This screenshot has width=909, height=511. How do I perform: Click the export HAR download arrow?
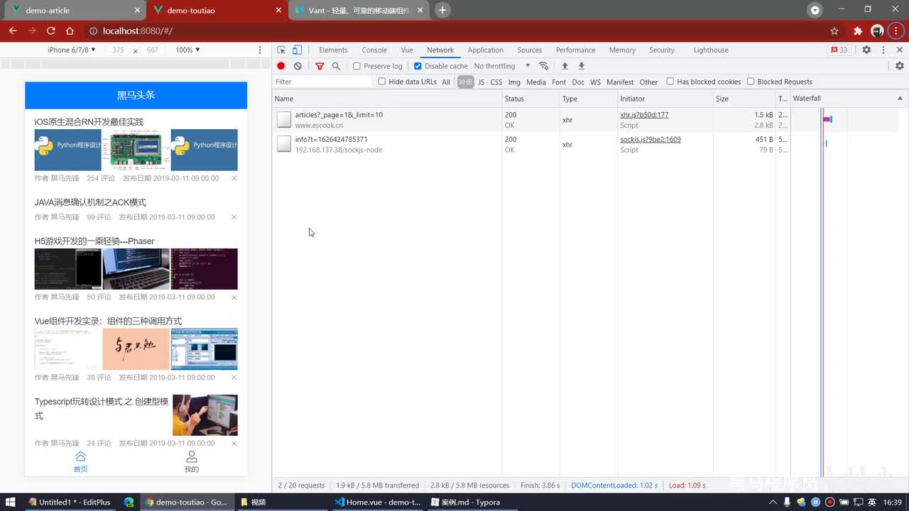[582, 66]
